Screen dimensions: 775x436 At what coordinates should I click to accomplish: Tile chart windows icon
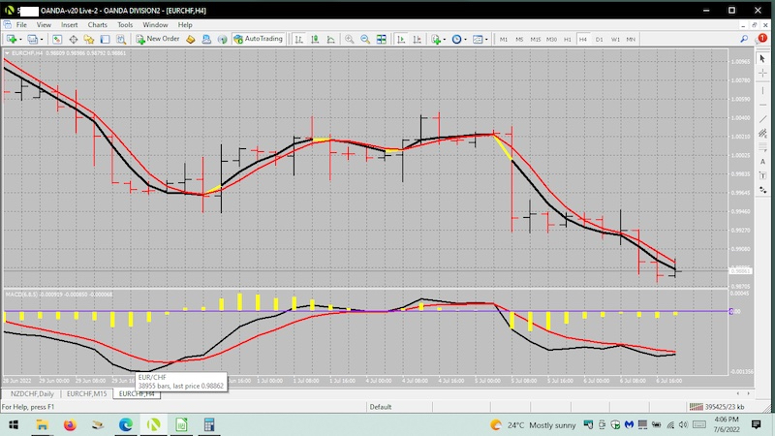381,39
